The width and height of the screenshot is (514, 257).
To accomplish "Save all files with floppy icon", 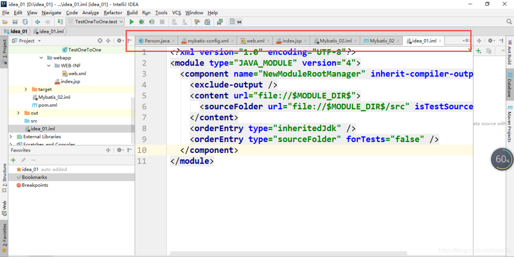I will 15,22.
